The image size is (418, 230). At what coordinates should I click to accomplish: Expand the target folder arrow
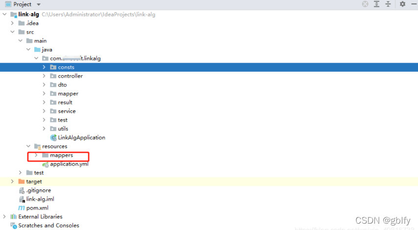[x=12, y=181]
